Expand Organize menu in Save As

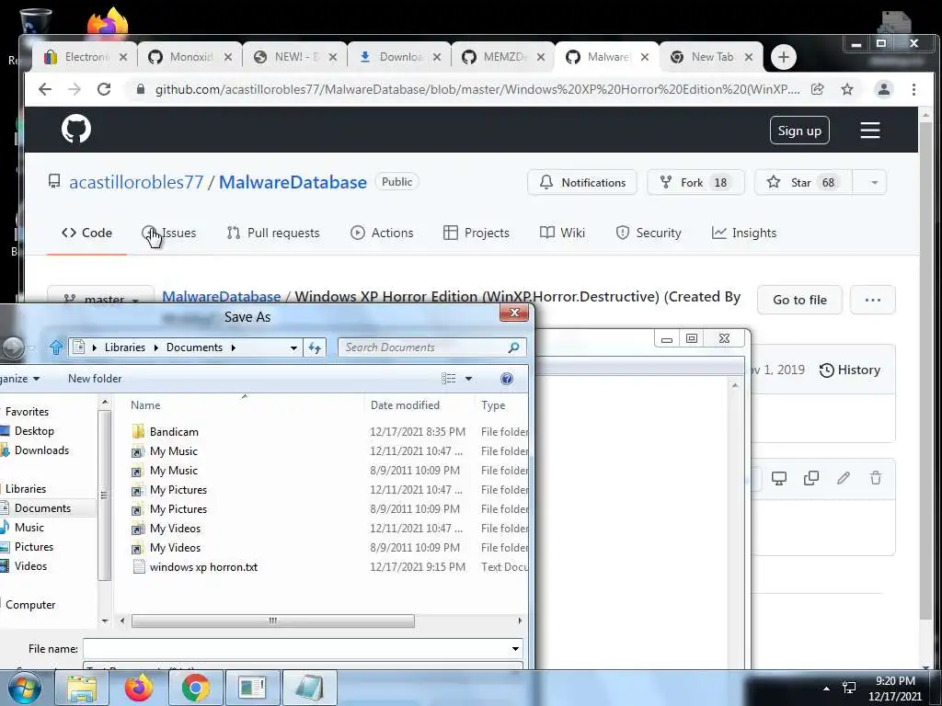pos(20,379)
